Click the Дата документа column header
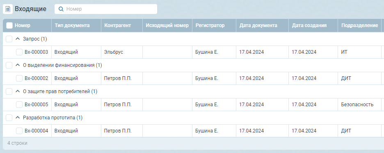This screenshot has height=153, width=384. [x=258, y=25]
